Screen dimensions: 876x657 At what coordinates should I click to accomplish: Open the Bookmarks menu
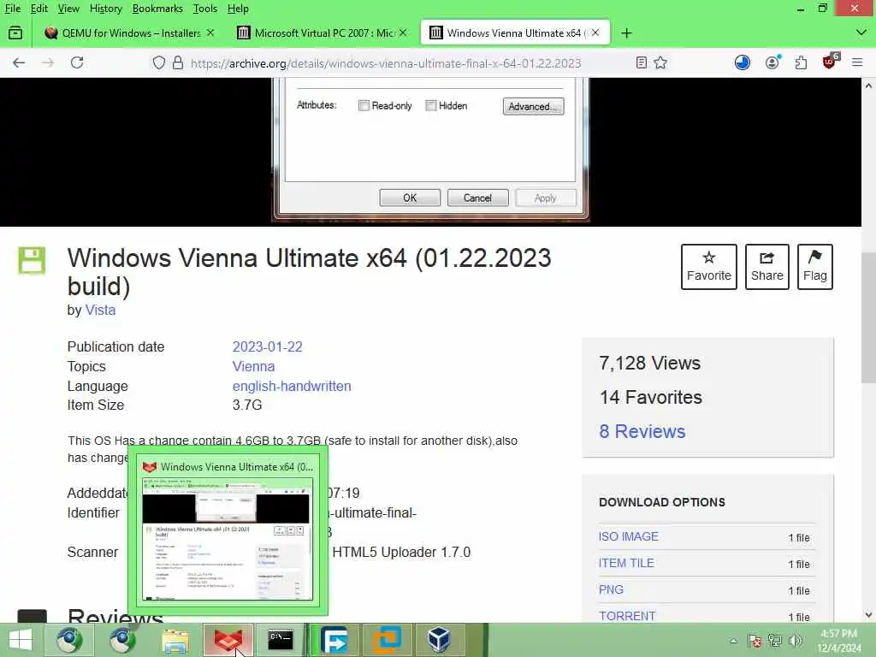[x=157, y=9]
